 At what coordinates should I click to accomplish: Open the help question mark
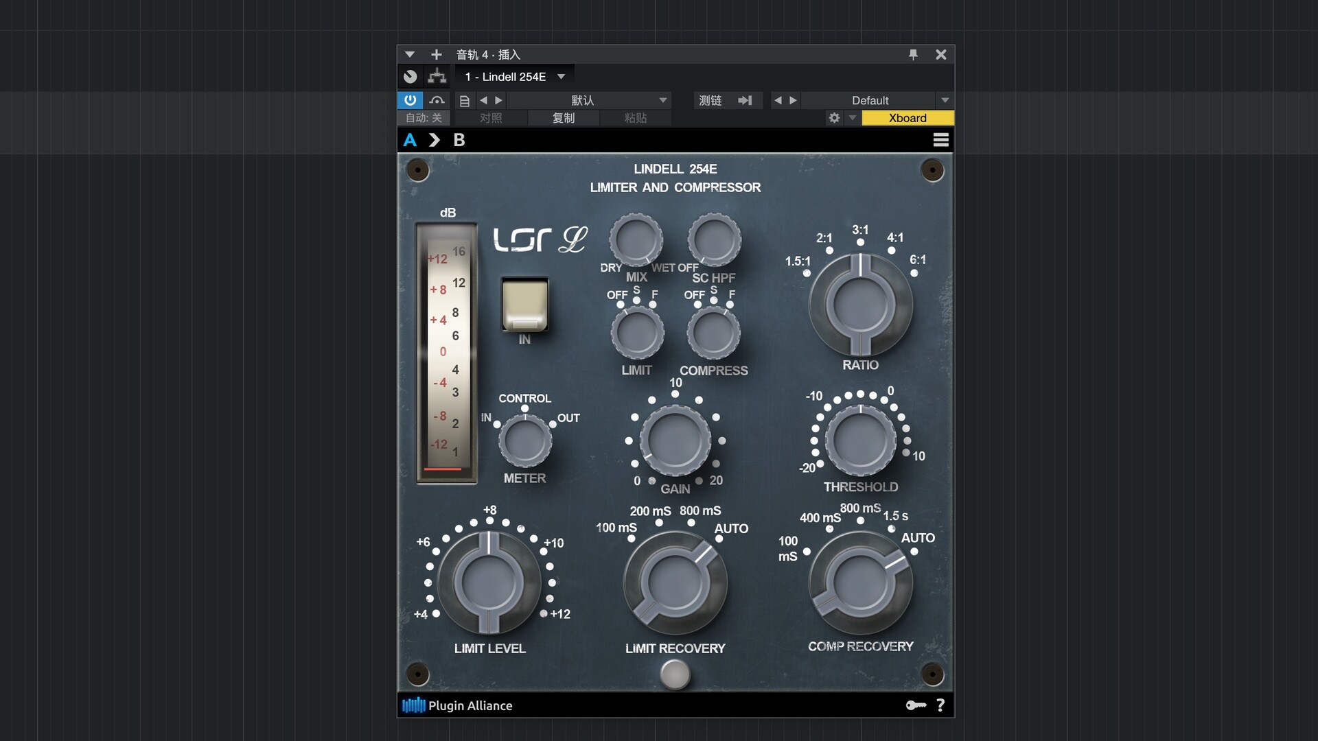coord(940,705)
